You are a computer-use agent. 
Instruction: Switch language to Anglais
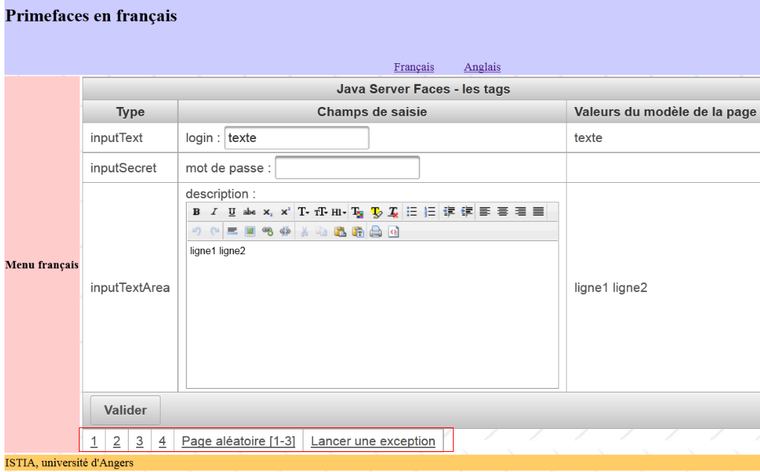pos(482,67)
